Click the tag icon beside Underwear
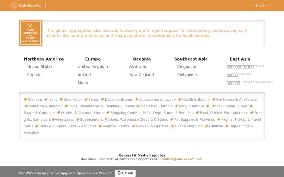Image resolution: width=284 pixels, height=177 pixels. pos(61,100)
